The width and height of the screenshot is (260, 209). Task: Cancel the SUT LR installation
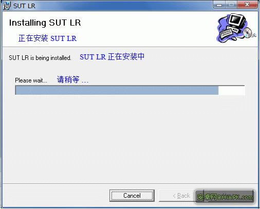[132, 196]
